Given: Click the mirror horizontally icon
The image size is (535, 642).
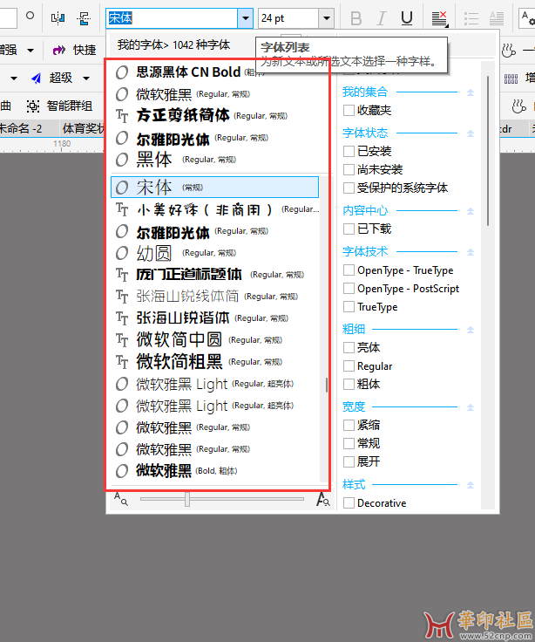Looking at the screenshot, I should pos(58,18).
